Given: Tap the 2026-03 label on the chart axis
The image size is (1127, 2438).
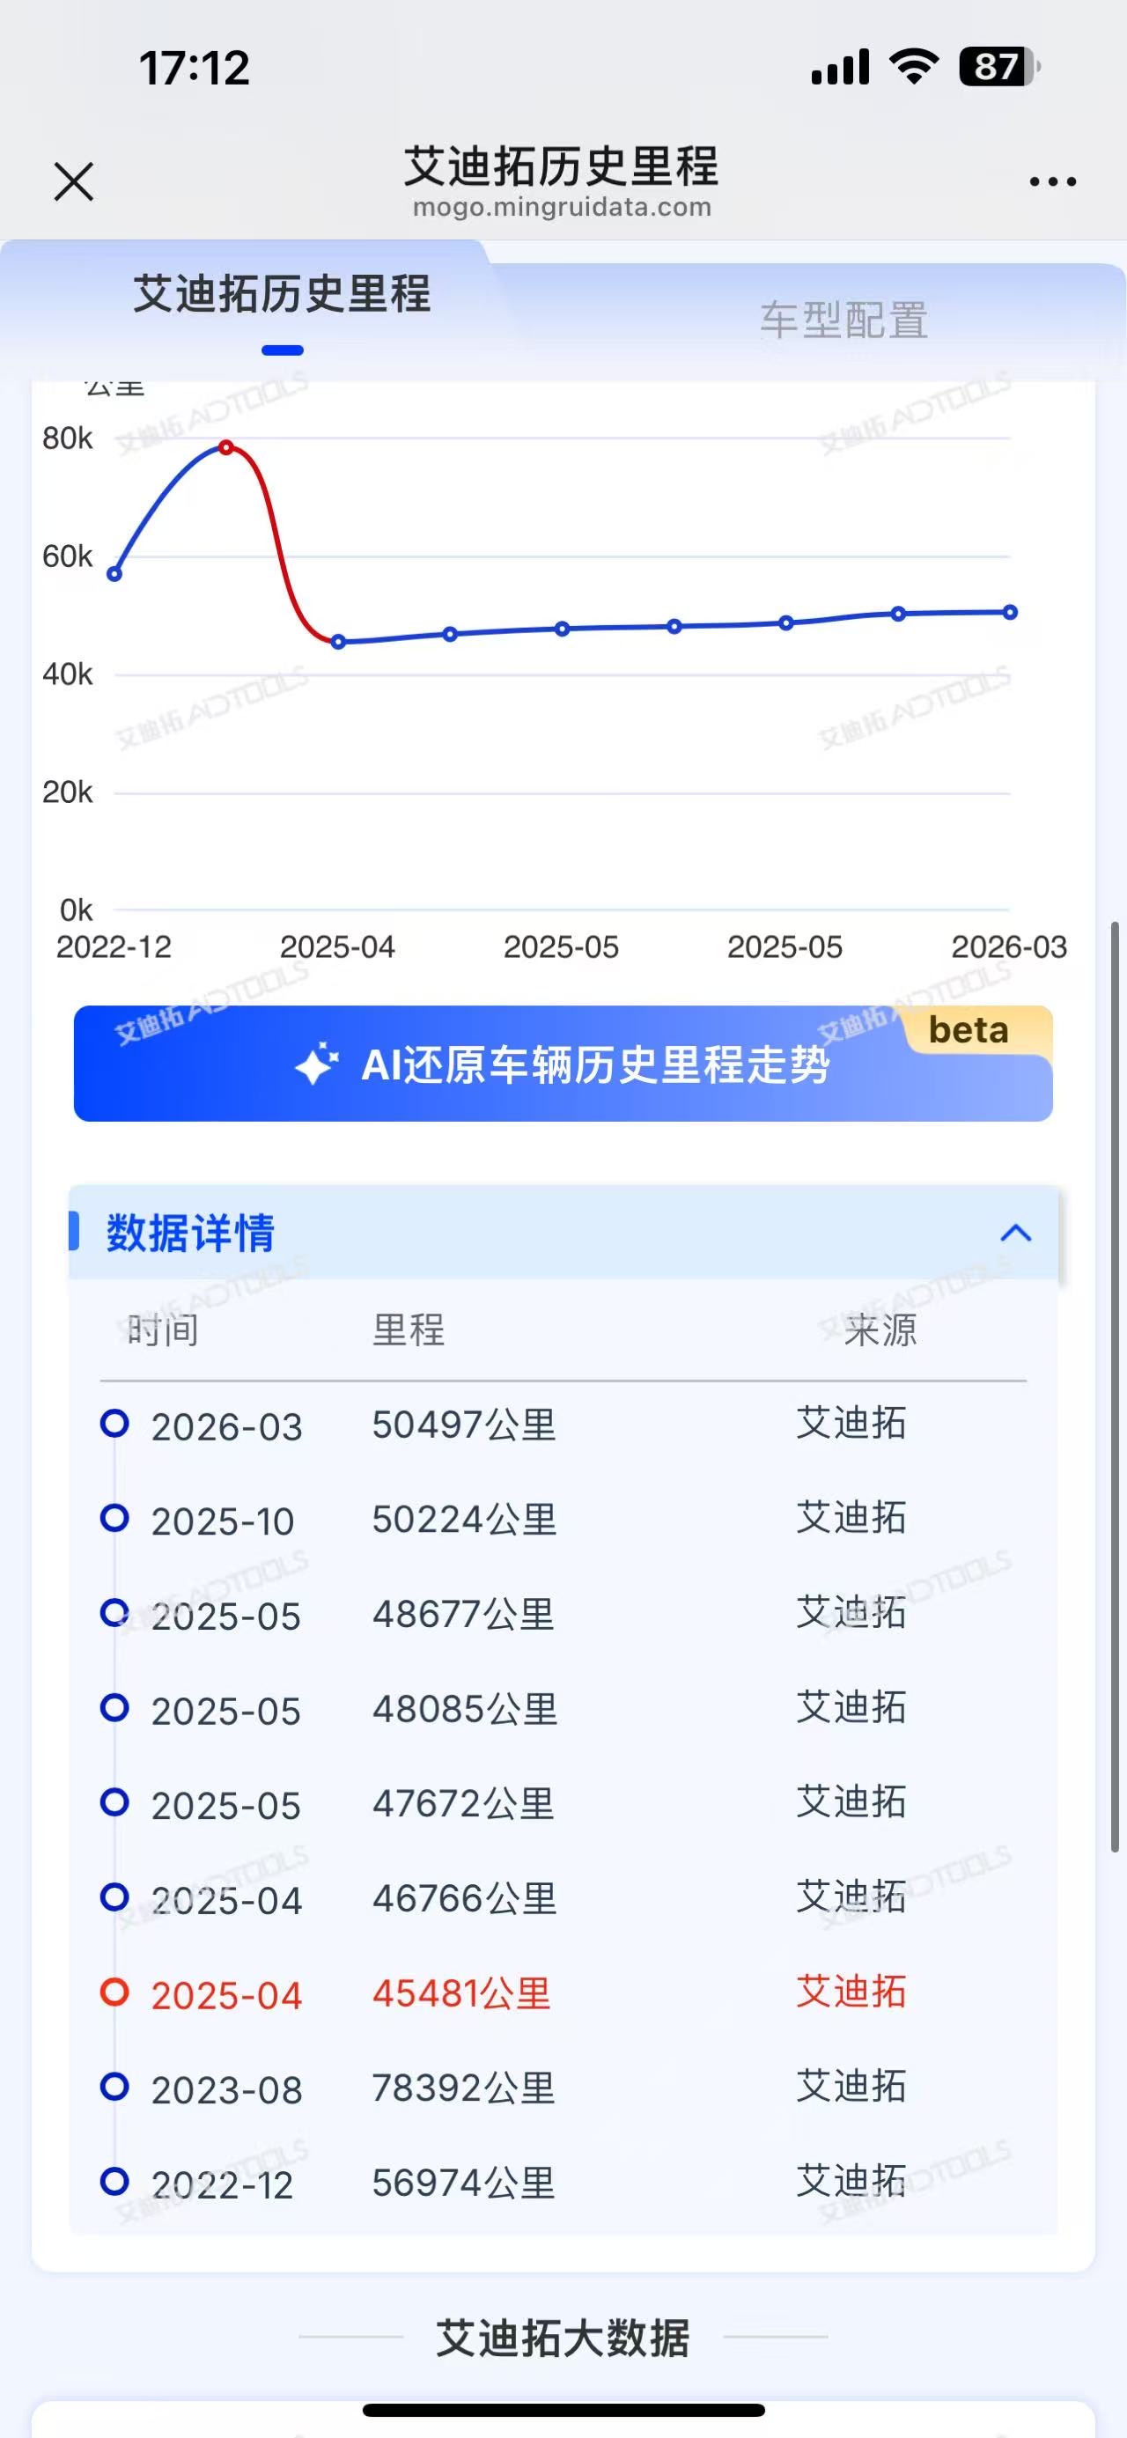Looking at the screenshot, I should (1009, 946).
